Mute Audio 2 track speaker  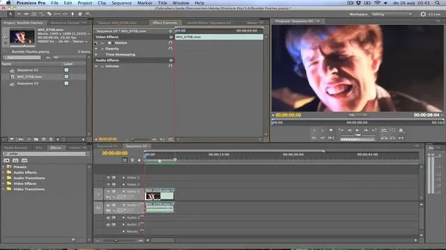pos(108,217)
